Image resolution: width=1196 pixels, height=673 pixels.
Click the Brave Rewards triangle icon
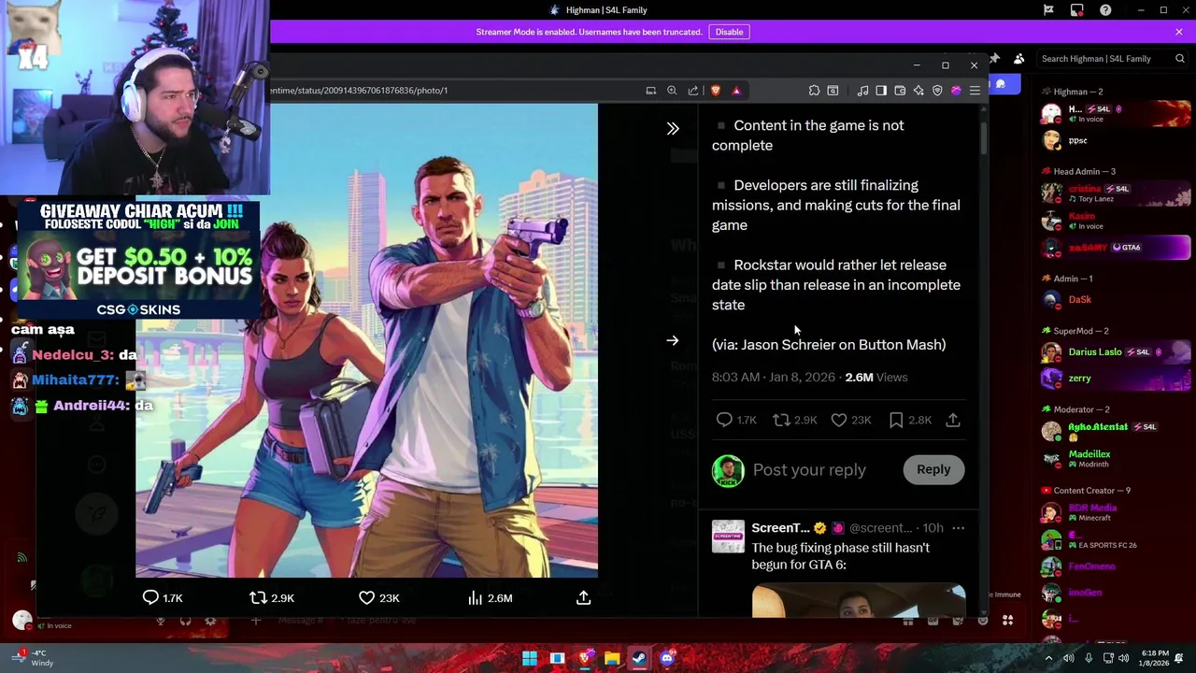(736, 91)
